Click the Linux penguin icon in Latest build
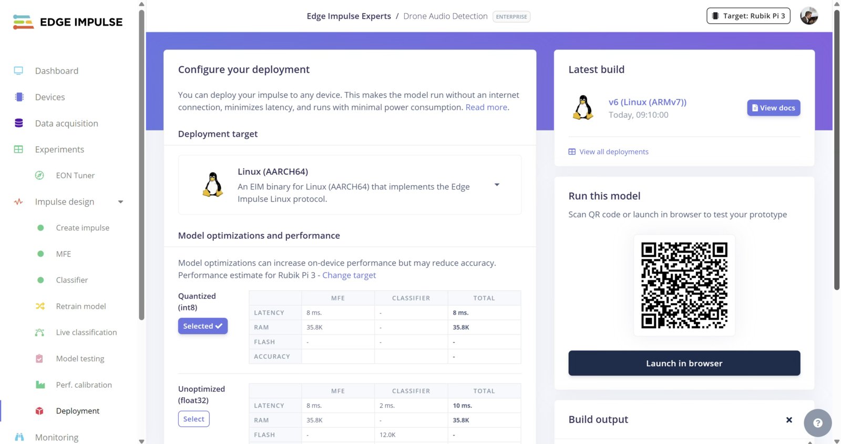The width and height of the screenshot is (841, 444). coord(583,108)
